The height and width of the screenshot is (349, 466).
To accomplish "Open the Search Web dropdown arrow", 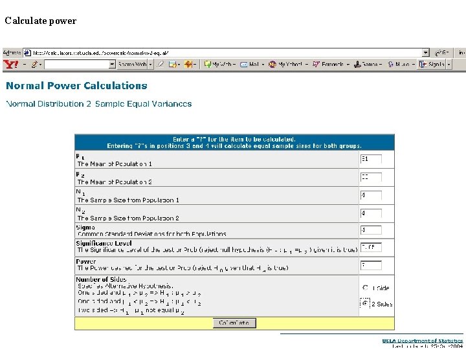I will [150, 64].
